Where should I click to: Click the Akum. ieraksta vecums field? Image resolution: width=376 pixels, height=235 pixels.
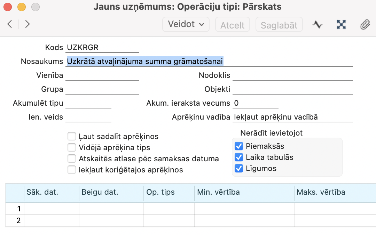point(256,103)
